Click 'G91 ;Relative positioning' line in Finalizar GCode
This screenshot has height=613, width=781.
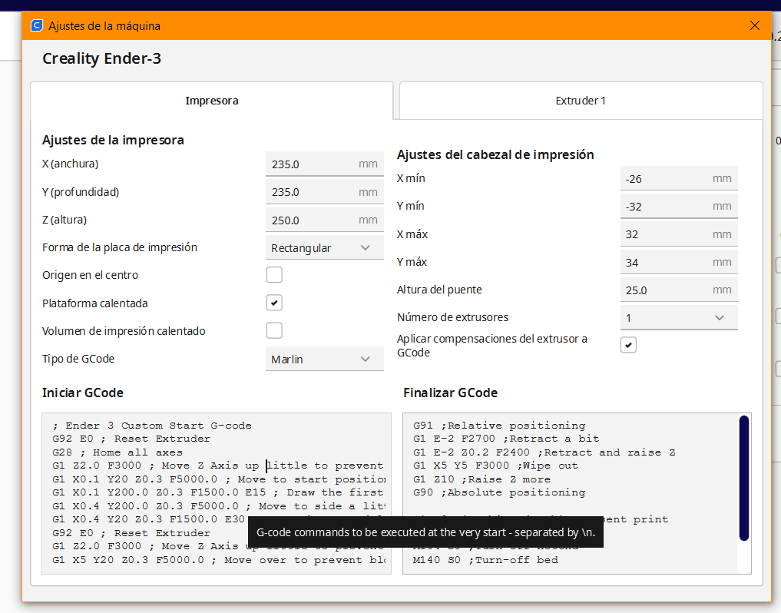click(499, 426)
